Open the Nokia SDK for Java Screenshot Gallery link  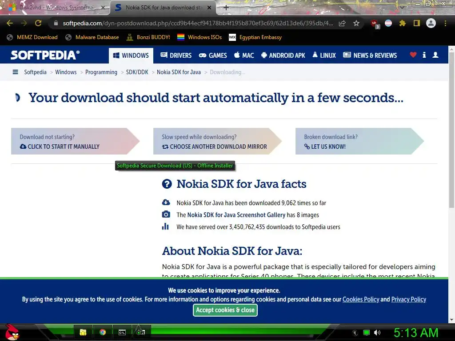pyautogui.click(x=236, y=215)
